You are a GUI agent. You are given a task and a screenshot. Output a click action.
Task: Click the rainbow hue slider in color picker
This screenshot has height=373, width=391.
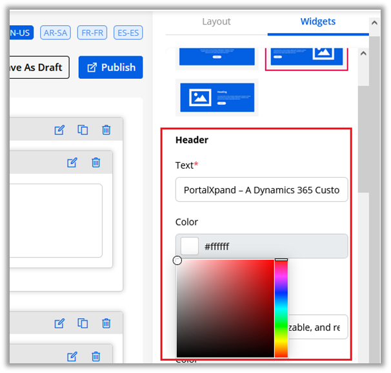click(281, 308)
